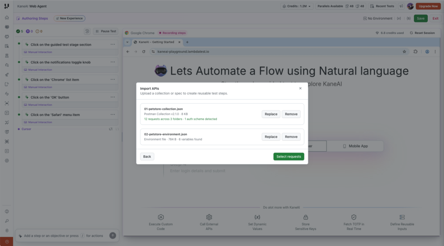444x246 pixels.
Task: Click the Upgrade Now button
Action: tap(428, 6)
